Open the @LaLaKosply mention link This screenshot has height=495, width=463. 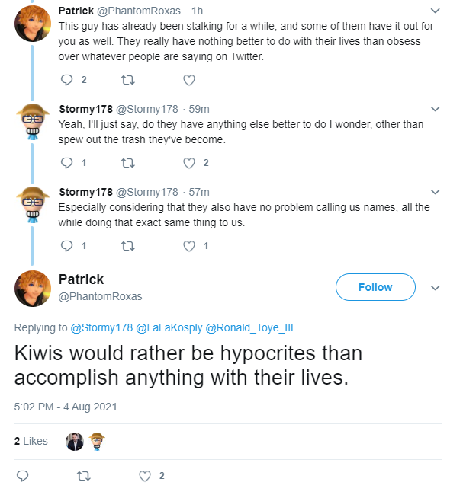[169, 327]
